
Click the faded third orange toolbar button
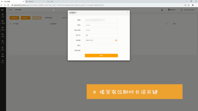coord(37,18)
